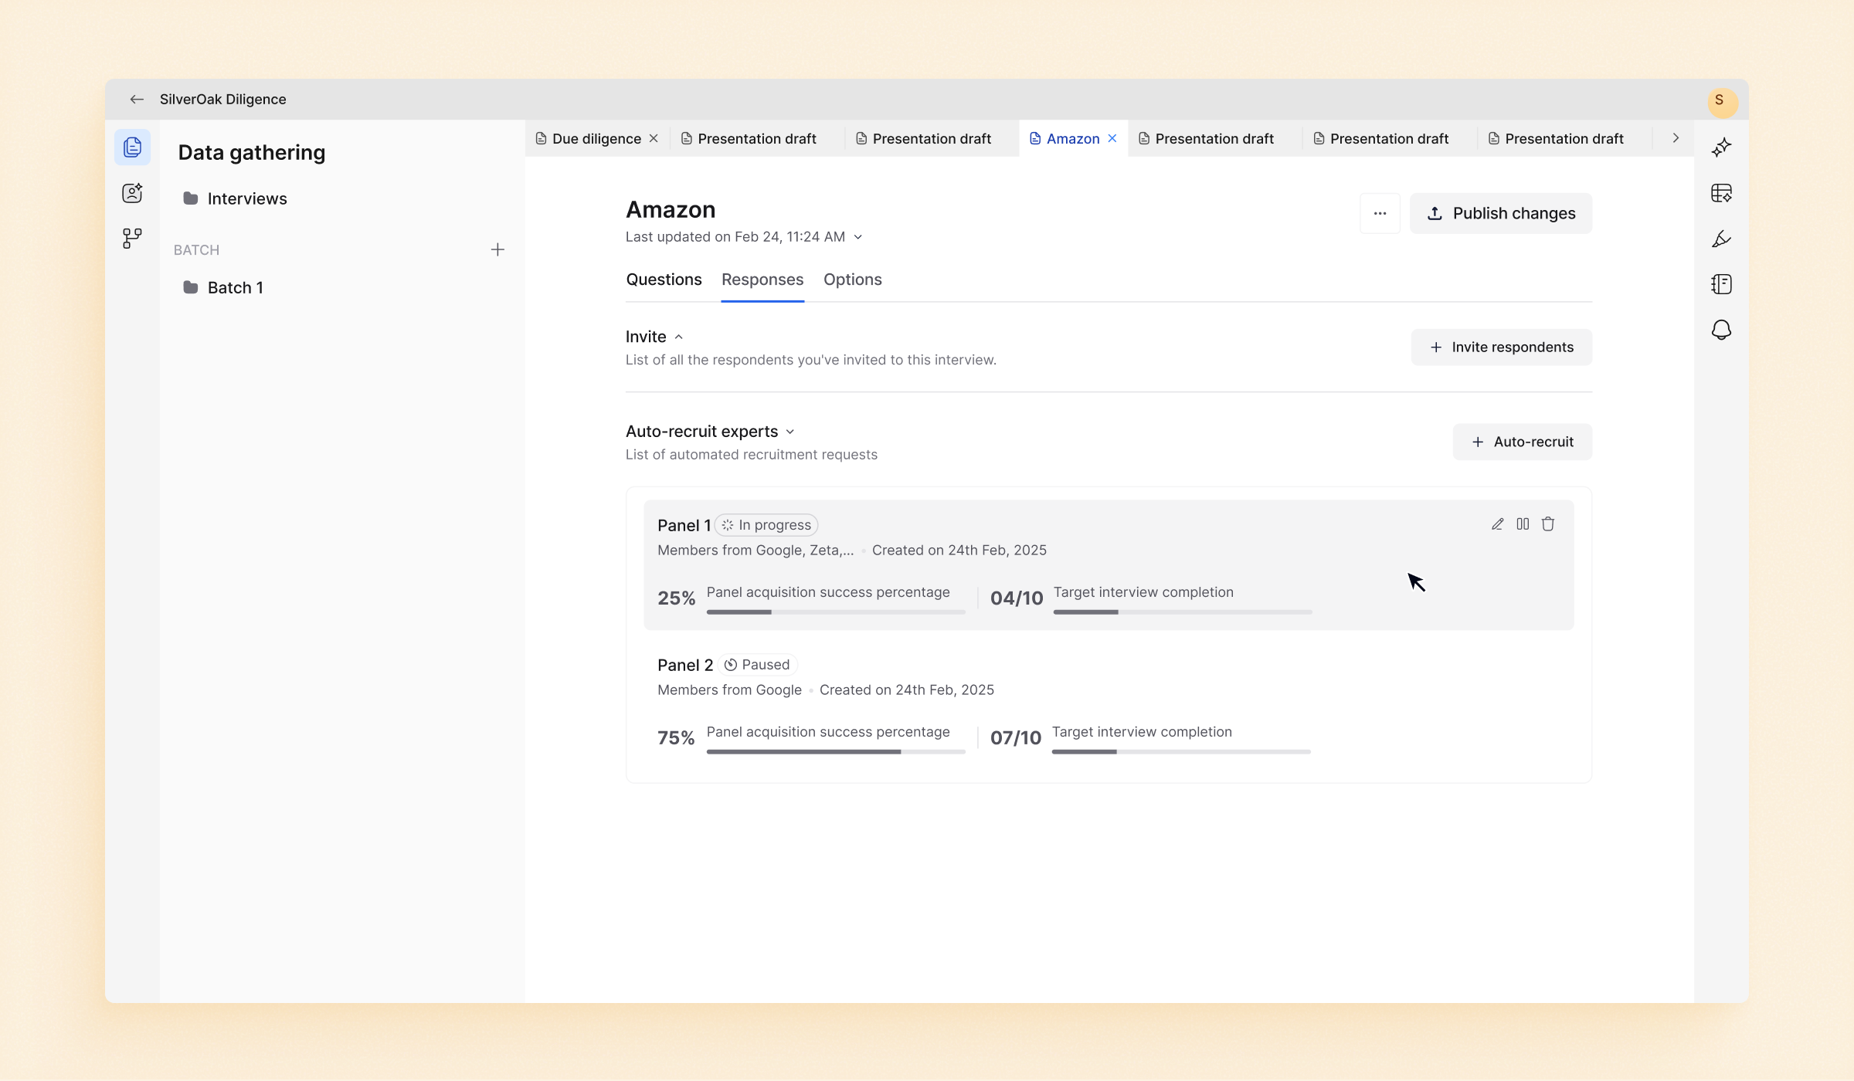The width and height of the screenshot is (1854, 1081).
Task: Open the Responses tab
Action: (x=762, y=280)
